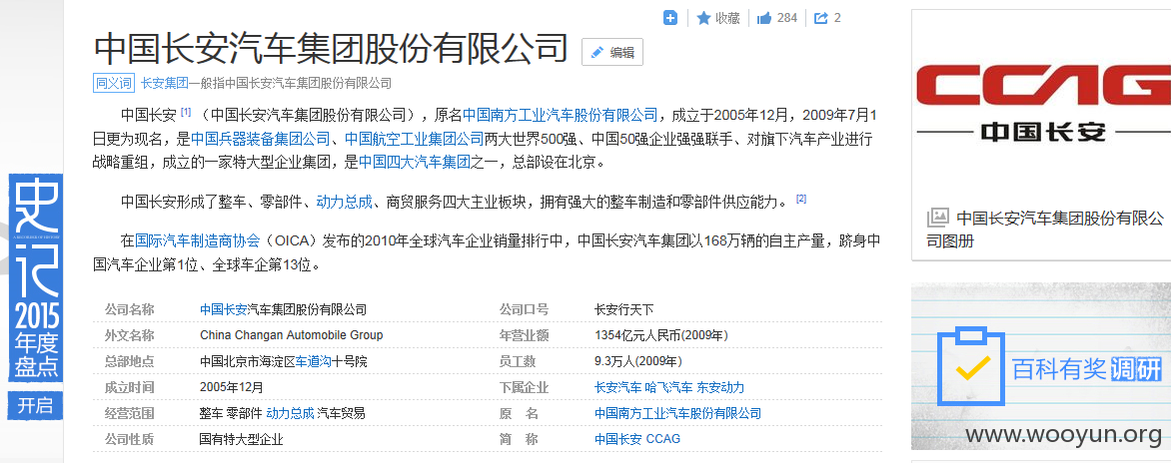Screen dimensions: 1171x463
Task: Click the share arrow icon showing 2
Action: point(820,18)
